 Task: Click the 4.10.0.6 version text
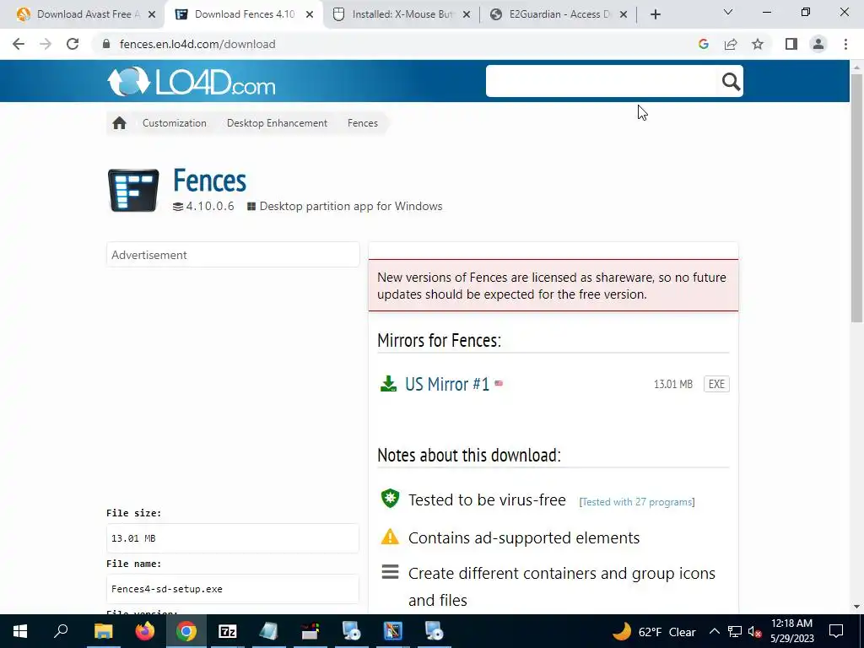coord(210,206)
